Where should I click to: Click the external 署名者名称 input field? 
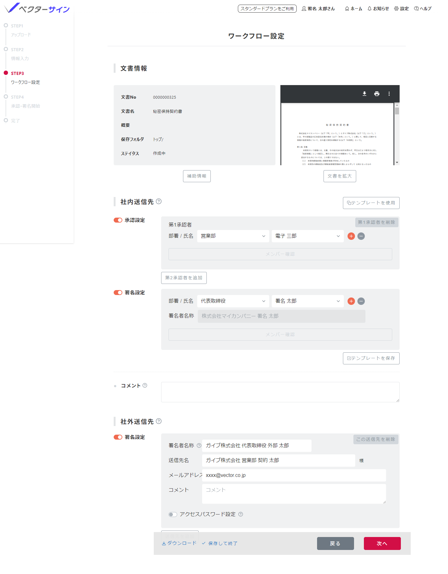point(257,446)
